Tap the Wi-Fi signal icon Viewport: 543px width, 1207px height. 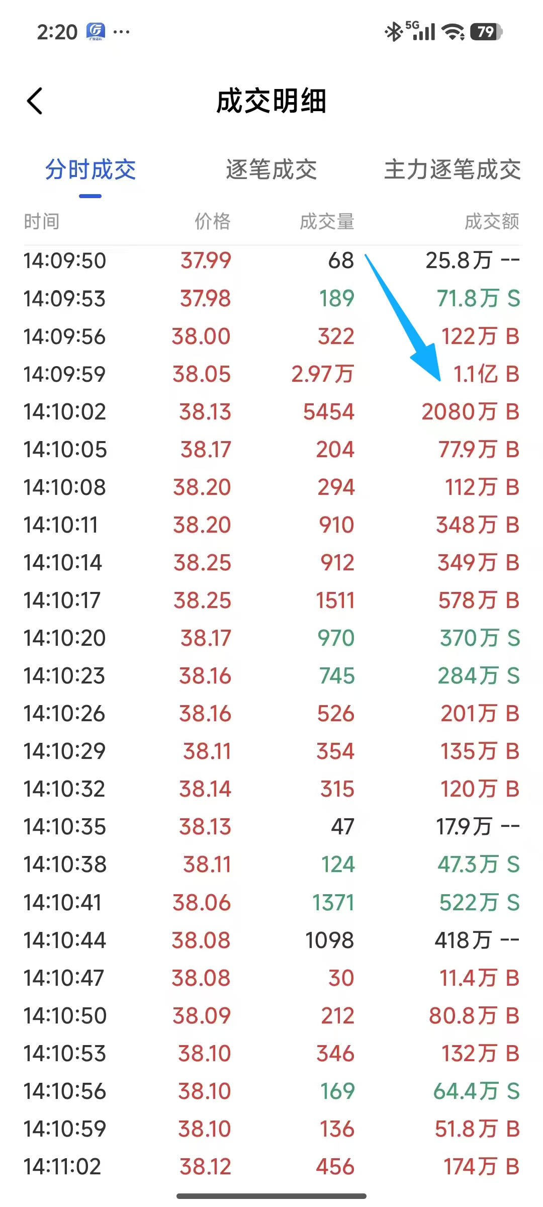(x=453, y=32)
